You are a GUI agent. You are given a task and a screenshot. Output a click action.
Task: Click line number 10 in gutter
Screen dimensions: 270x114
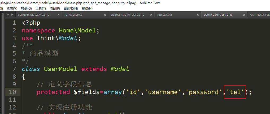point(12,92)
